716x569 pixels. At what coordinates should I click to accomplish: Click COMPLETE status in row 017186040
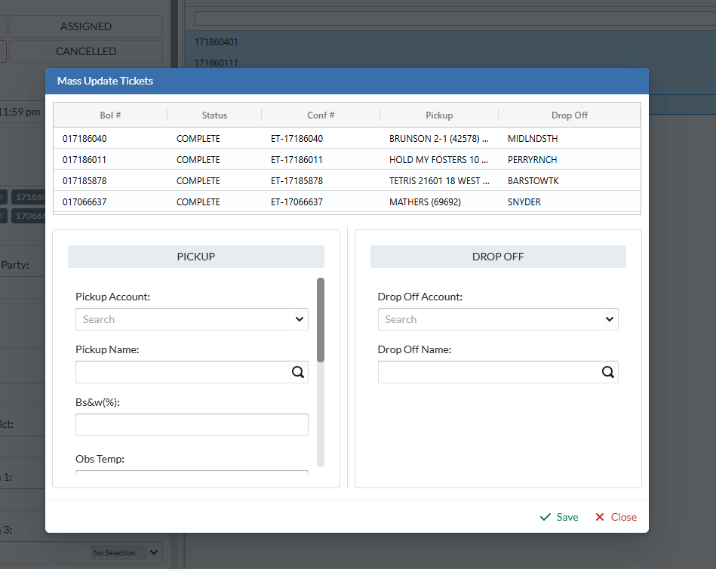(x=198, y=138)
